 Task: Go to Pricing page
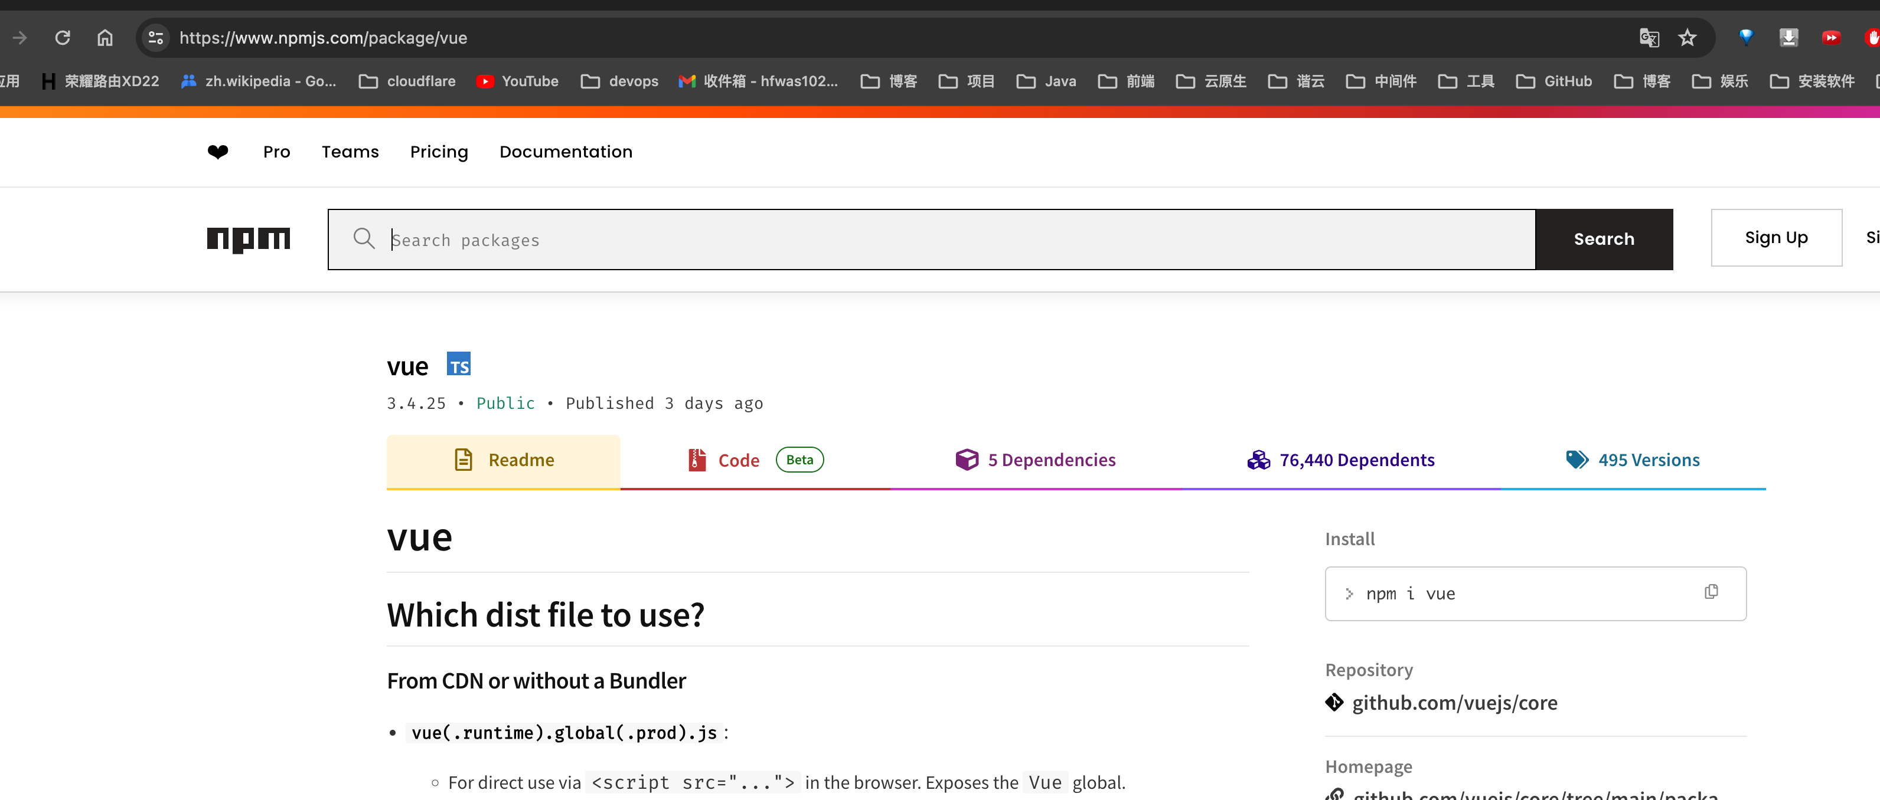[439, 152]
